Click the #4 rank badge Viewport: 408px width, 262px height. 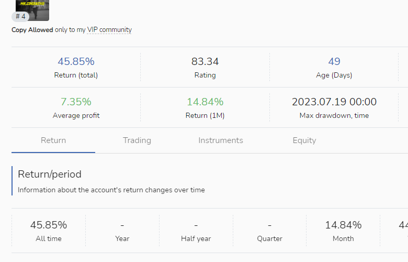[20, 16]
